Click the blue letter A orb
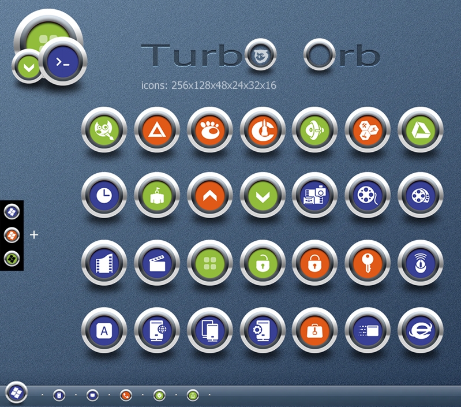Viewport: 461px width, 407px height. tap(104, 330)
